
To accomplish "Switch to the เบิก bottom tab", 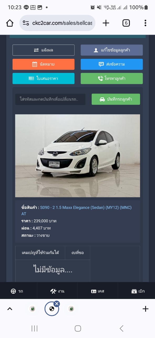I will click(138, 291).
